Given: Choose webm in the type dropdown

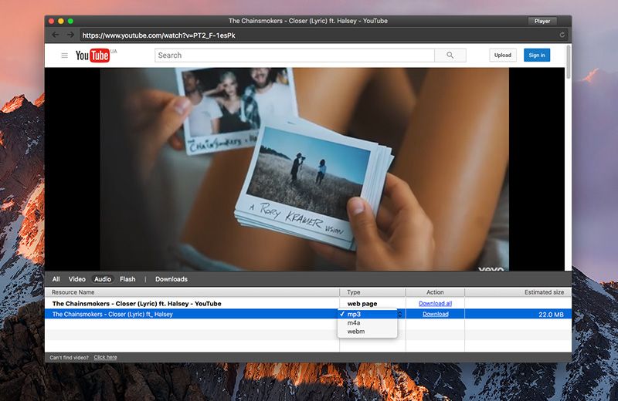Looking at the screenshot, I should (367, 332).
